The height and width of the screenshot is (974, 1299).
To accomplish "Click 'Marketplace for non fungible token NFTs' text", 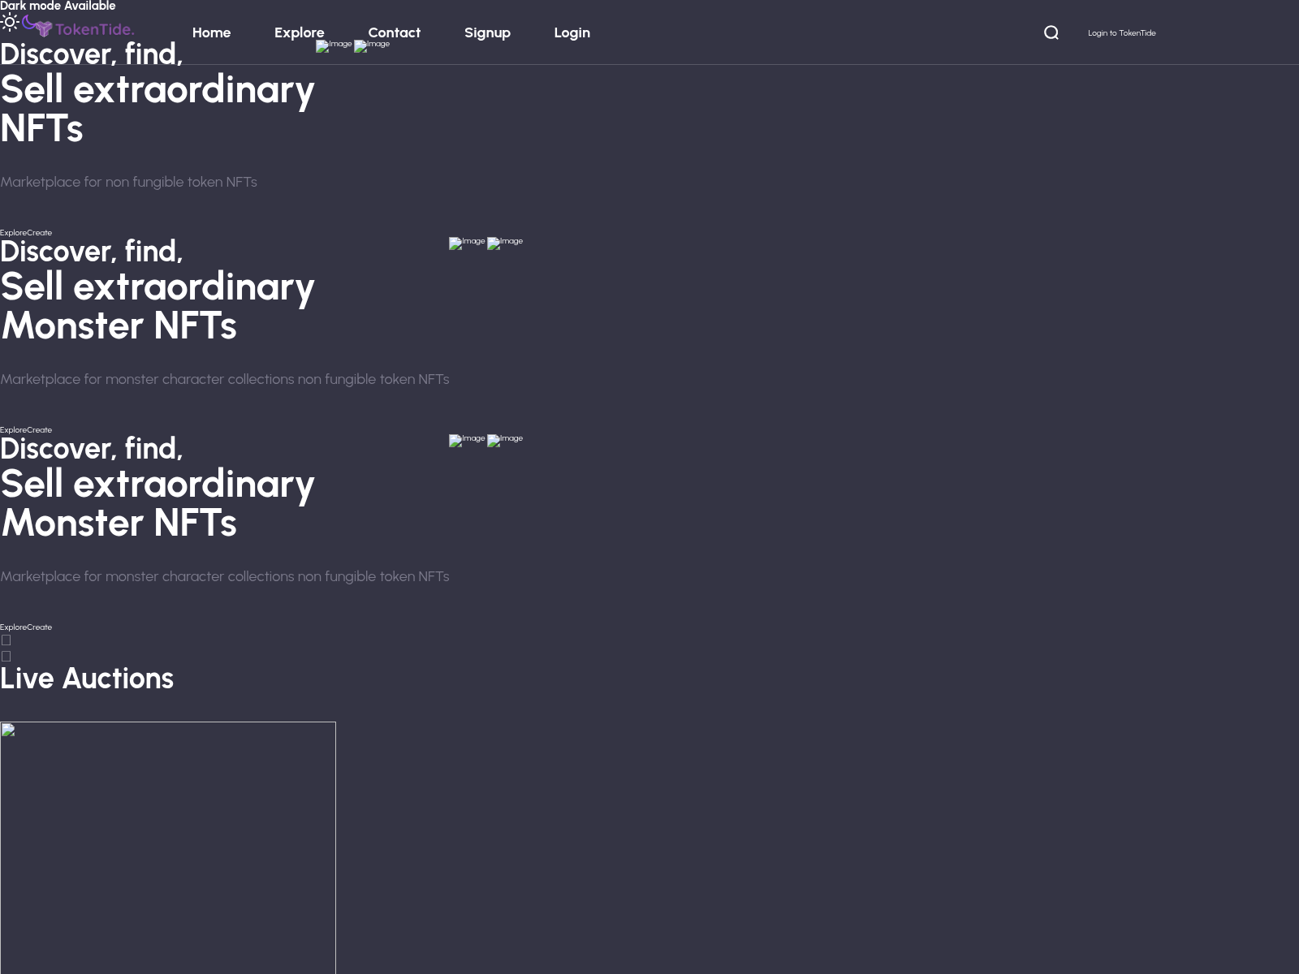I will (x=128, y=182).
